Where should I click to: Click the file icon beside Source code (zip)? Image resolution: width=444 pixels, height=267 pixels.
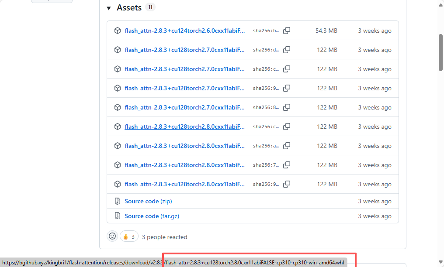click(x=117, y=201)
